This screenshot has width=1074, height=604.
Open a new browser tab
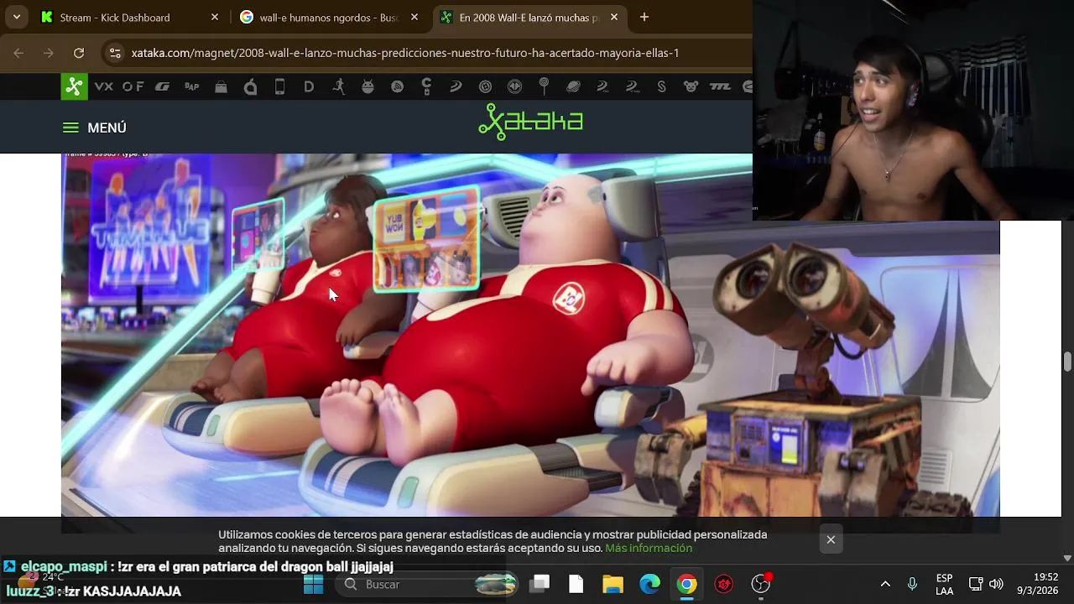(x=644, y=17)
